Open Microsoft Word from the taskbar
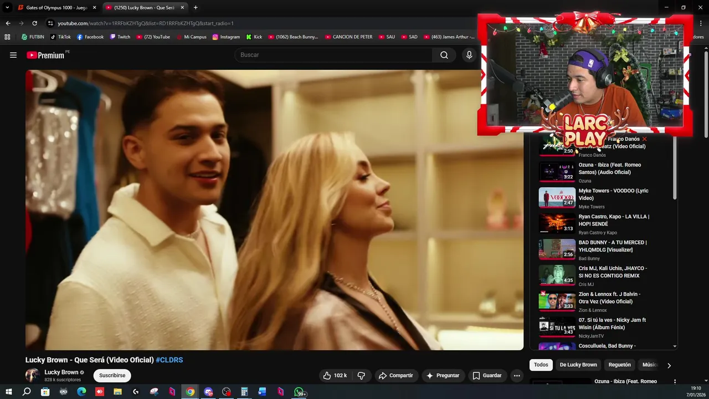Viewport: 709px width, 399px height. coord(263,392)
